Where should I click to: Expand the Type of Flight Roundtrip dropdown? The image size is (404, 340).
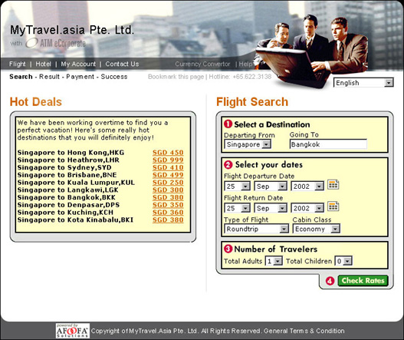(x=256, y=229)
